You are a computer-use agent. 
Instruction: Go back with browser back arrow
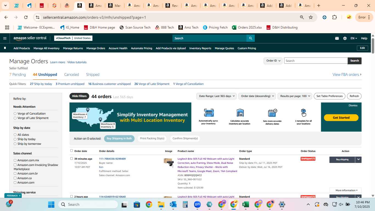point(6,17)
